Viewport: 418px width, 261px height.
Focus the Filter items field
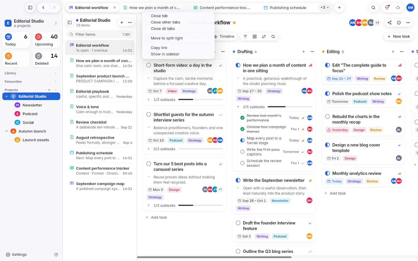click(x=100, y=34)
